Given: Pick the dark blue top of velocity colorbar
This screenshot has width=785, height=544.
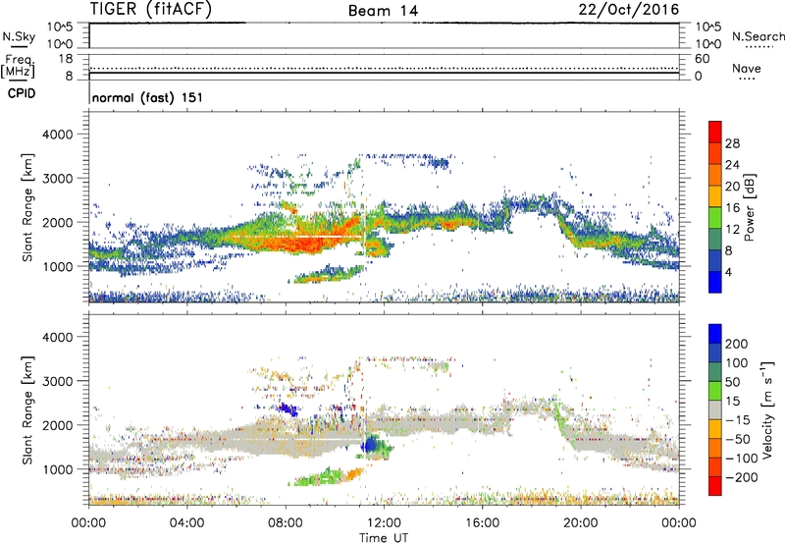Looking at the screenshot, I should [x=715, y=334].
